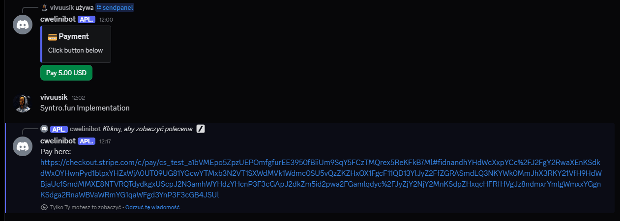Click the eye icon next to "Tylko Ty możesz to zobaczyć"
620x221 pixels.
click(x=44, y=208)
